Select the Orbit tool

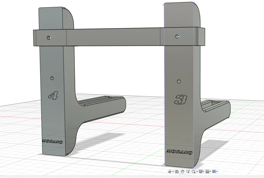coord(170,171)
